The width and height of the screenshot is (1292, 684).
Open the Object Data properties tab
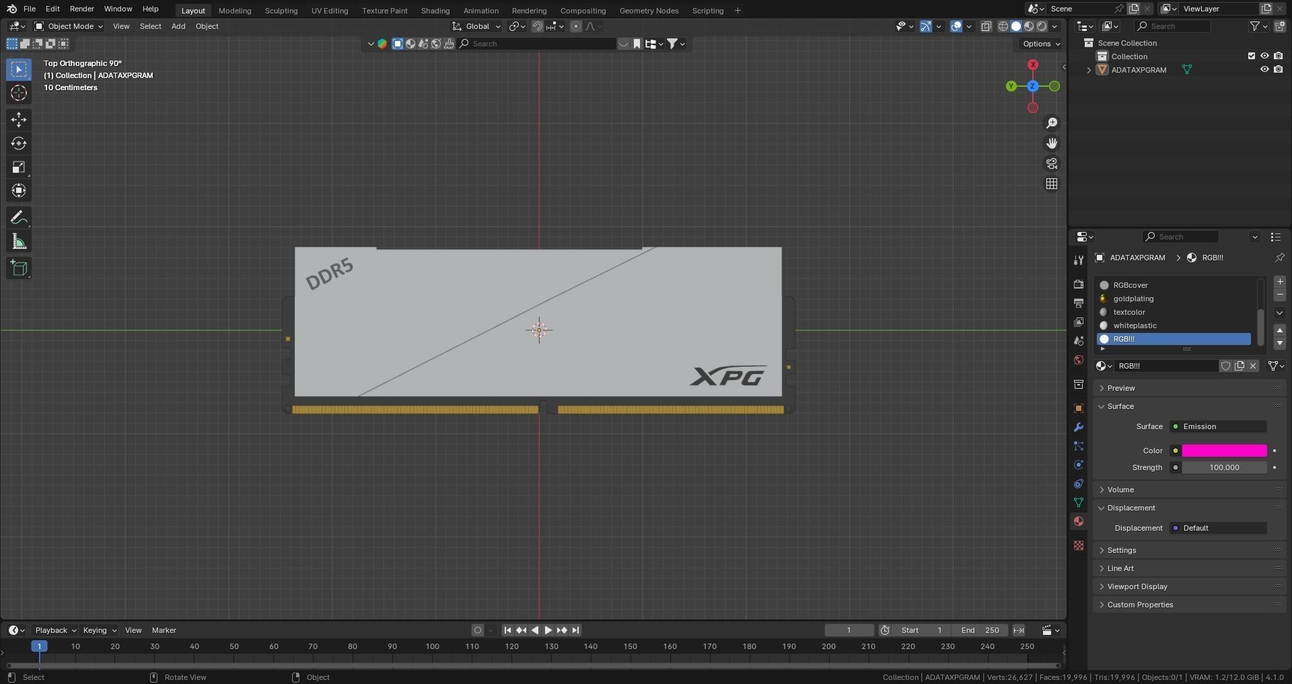(x=1079, y=502)
